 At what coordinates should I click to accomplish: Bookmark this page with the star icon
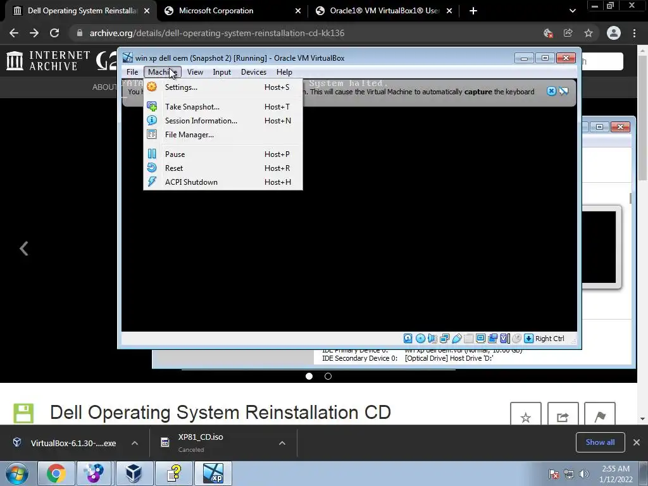pyautogui.click(x=589, y=33)
